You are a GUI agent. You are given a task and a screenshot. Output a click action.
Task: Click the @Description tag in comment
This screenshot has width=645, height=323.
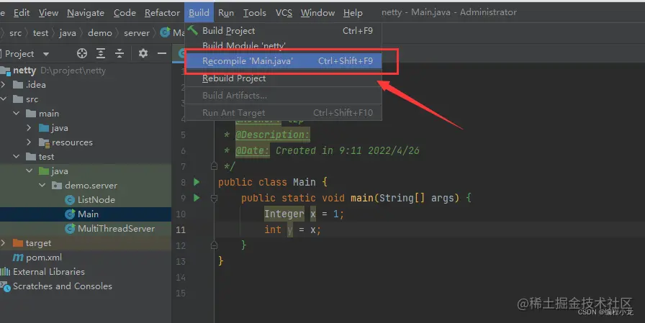[x=272, y=135]
